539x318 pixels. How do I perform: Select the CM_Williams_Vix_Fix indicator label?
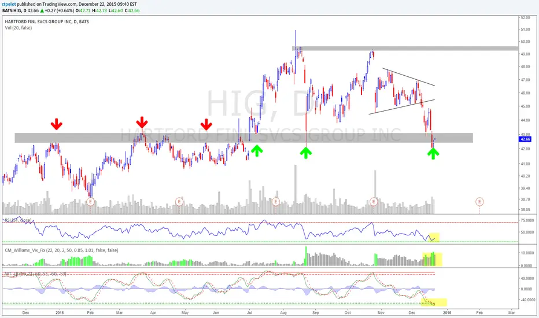61,250
